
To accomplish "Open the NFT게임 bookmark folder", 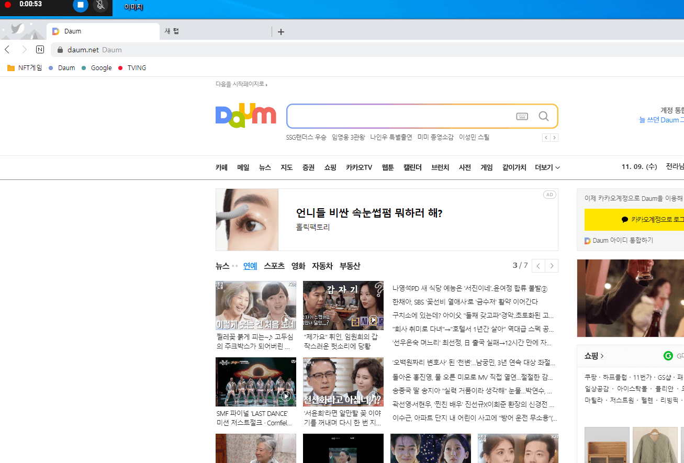I will (24, 68).
